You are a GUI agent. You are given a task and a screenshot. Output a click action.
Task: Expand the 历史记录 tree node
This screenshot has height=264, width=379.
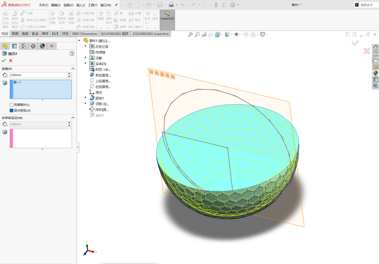(x=85, y=46)
